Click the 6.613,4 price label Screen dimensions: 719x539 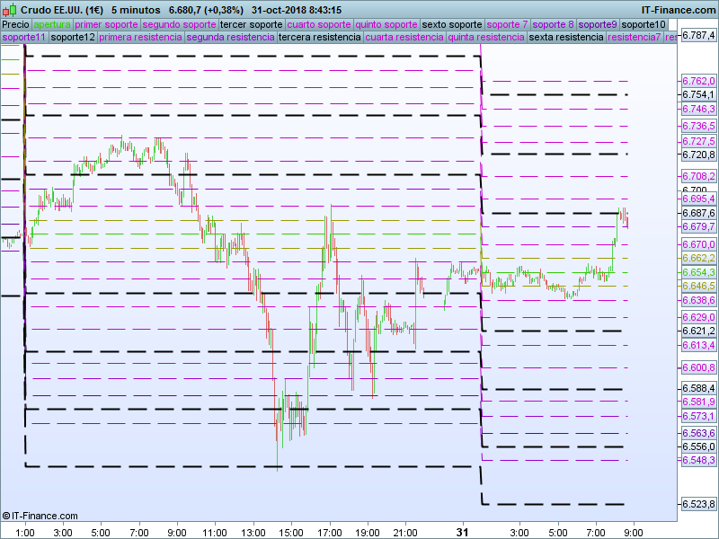[698, 345]
